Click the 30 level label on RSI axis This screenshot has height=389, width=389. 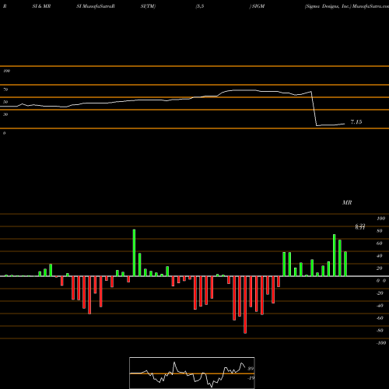click(5, 114)
